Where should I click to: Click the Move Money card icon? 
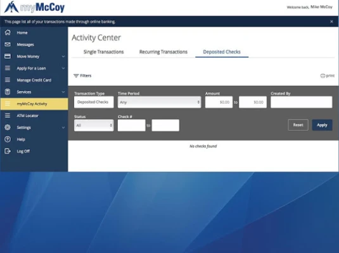coord(8,56)
